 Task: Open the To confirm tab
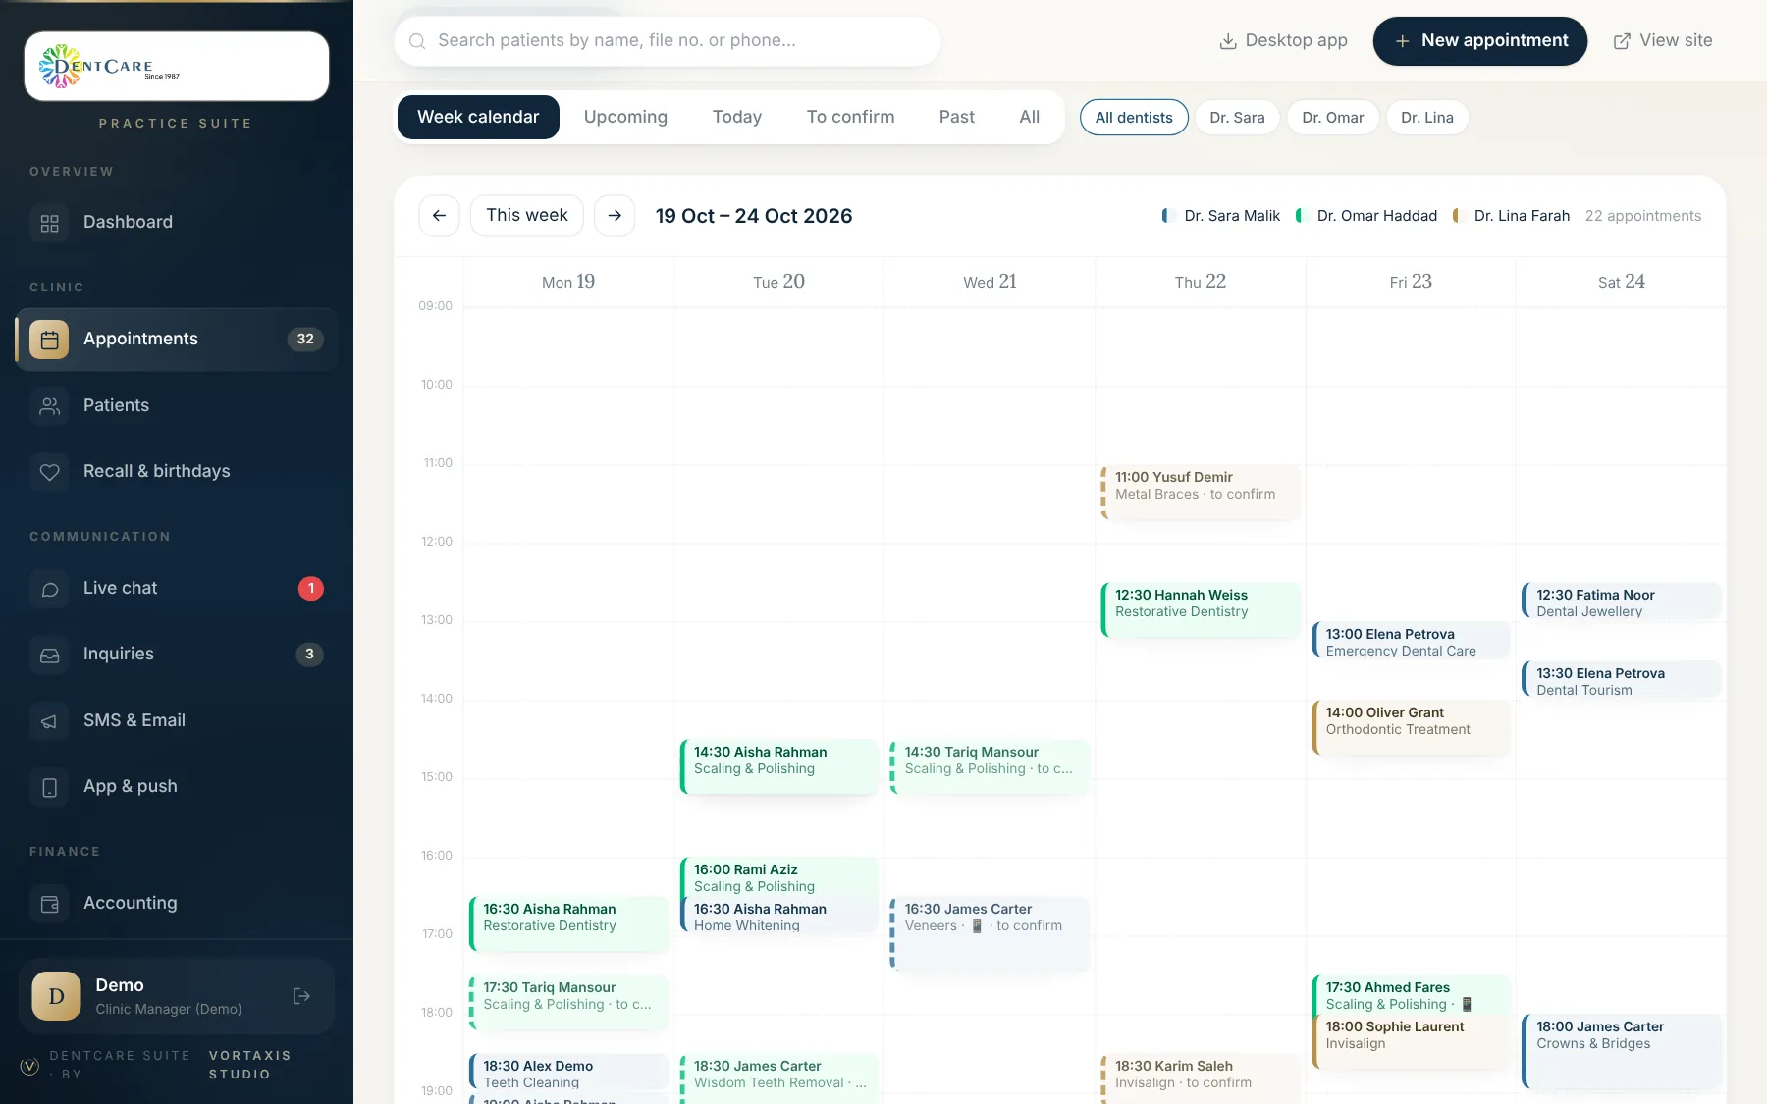coord(850,117)
